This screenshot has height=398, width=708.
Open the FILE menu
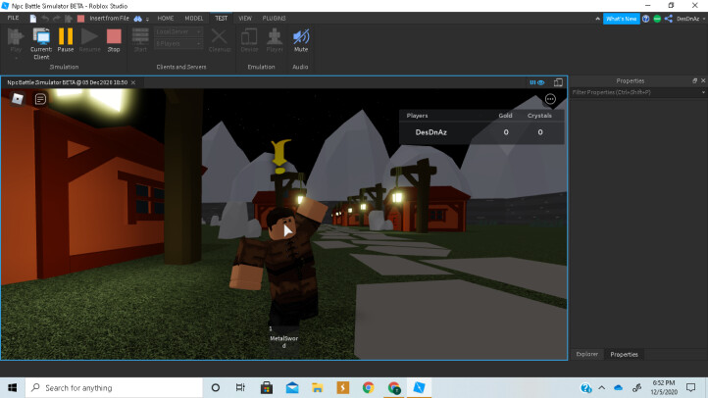[x=13, y=18]
